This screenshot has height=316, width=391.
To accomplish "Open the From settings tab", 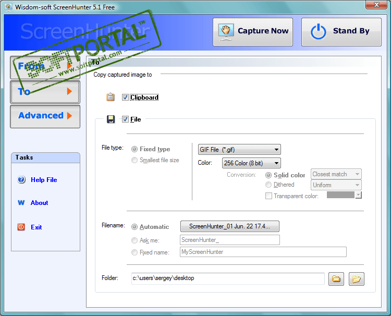I will click(45, 67).
